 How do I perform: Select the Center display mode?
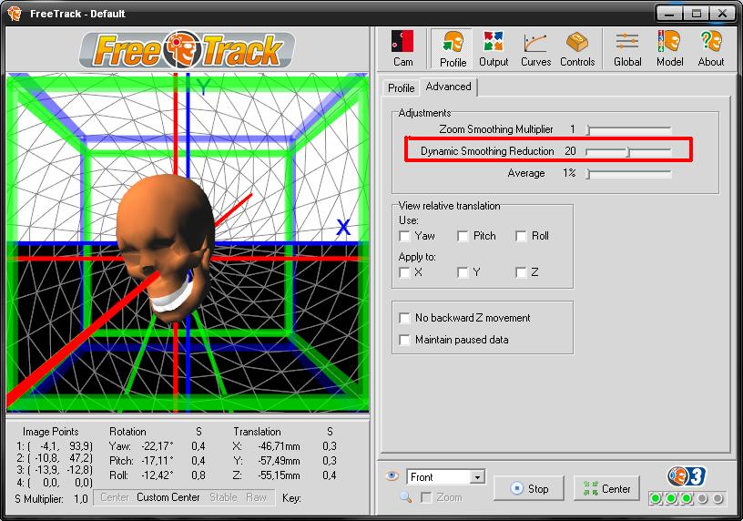pyautogui.click(x=114, y=497)
